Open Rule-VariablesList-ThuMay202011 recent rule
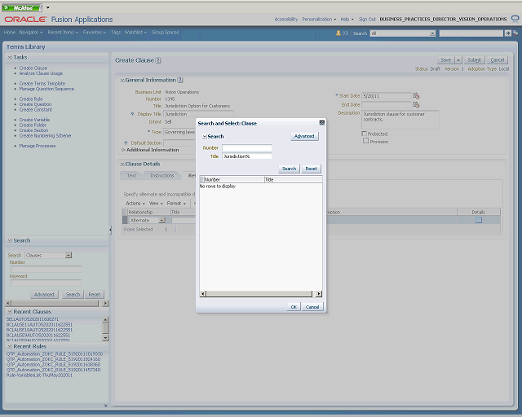Viewport: 522px width, 417px height. click(39, 375)
